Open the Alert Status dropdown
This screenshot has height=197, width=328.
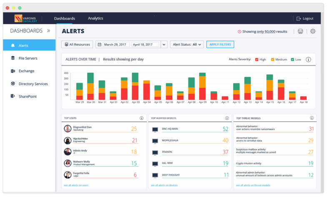(186, 44)
